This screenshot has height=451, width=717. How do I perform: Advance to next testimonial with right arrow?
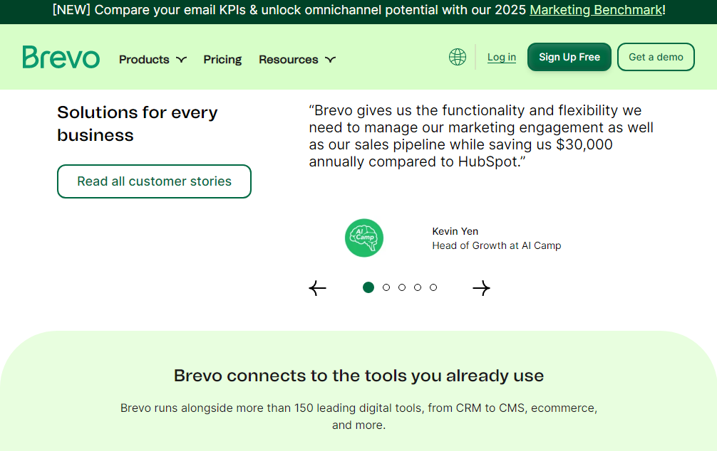click(x=482, y=288)
